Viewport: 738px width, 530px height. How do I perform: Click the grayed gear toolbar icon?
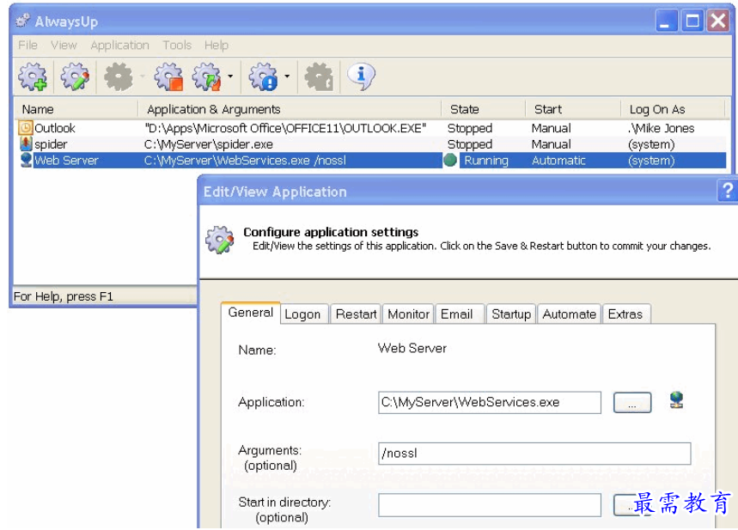pos(118,76)
